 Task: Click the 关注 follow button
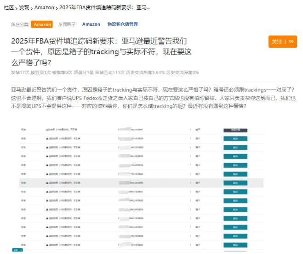282,41
